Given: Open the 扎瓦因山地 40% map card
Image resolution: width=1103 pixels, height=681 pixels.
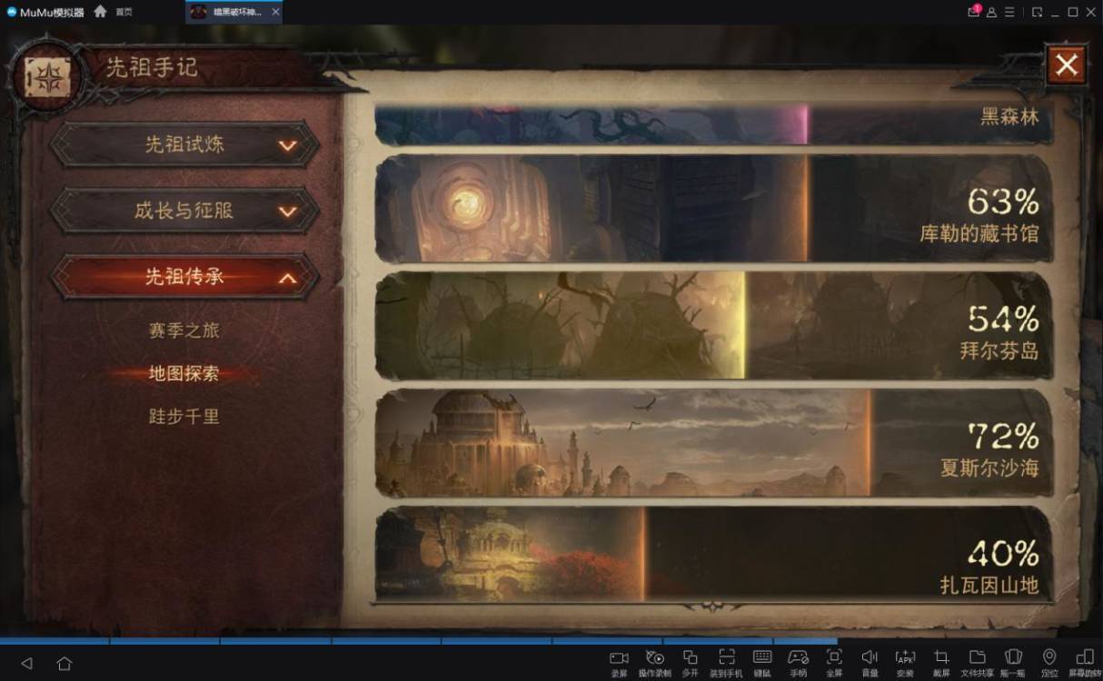Looking at the screenshot, I should (x=713, y=554).
